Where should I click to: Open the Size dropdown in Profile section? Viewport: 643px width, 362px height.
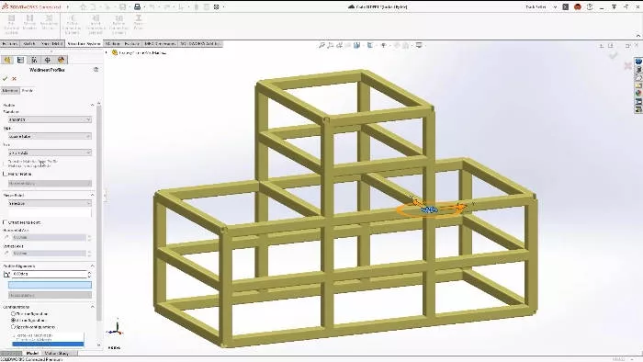[x=50, y=153]
